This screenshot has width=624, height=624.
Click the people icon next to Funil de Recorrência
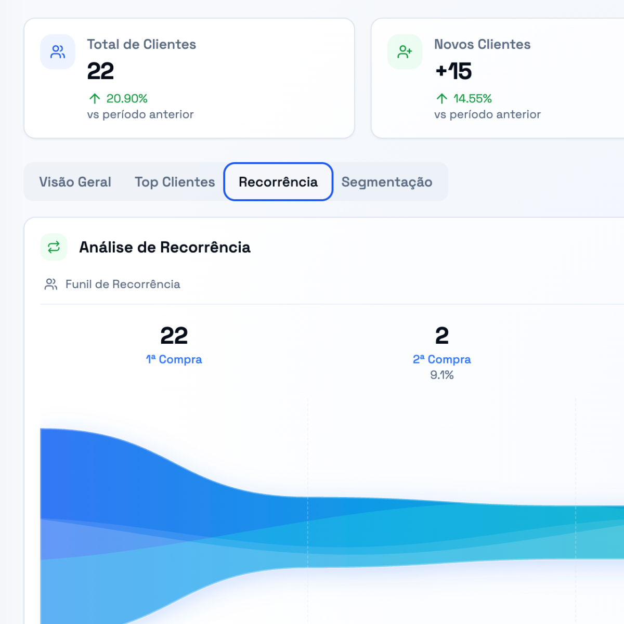(x=51, y=284)
